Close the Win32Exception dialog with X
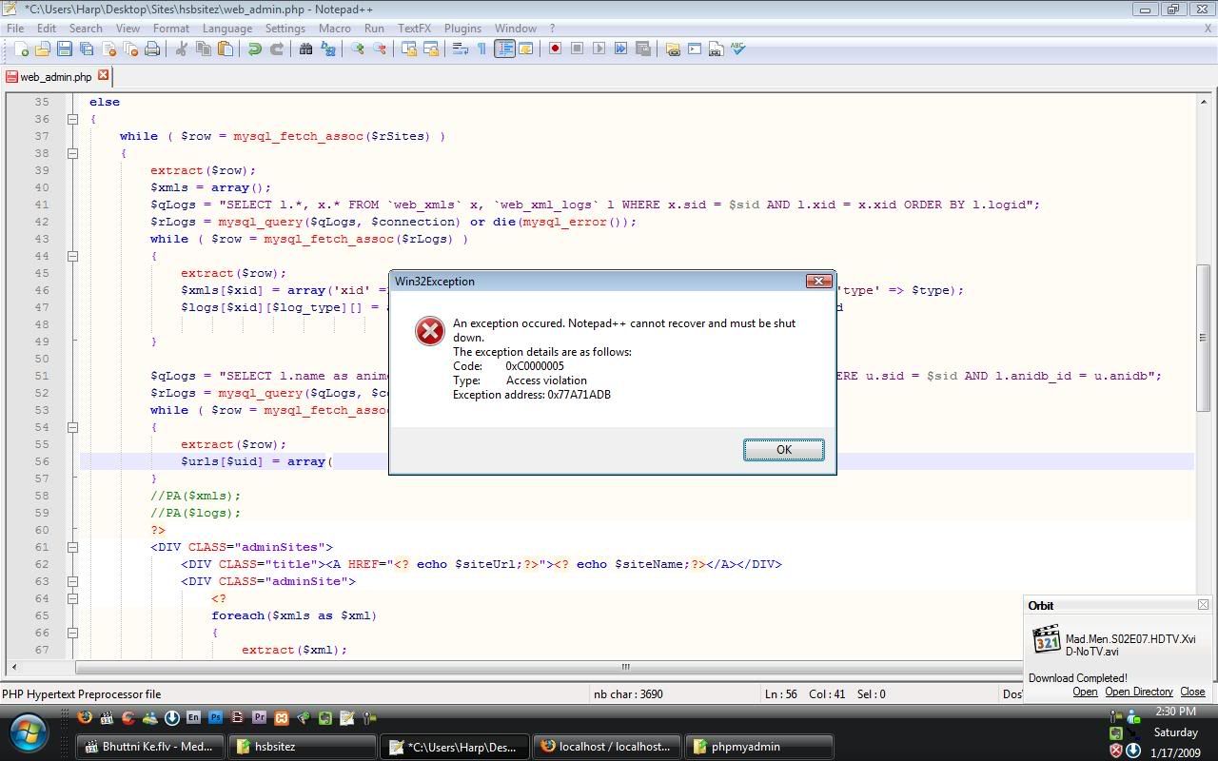This screenshot has height=761, width=1218. (x=818, y=281)
